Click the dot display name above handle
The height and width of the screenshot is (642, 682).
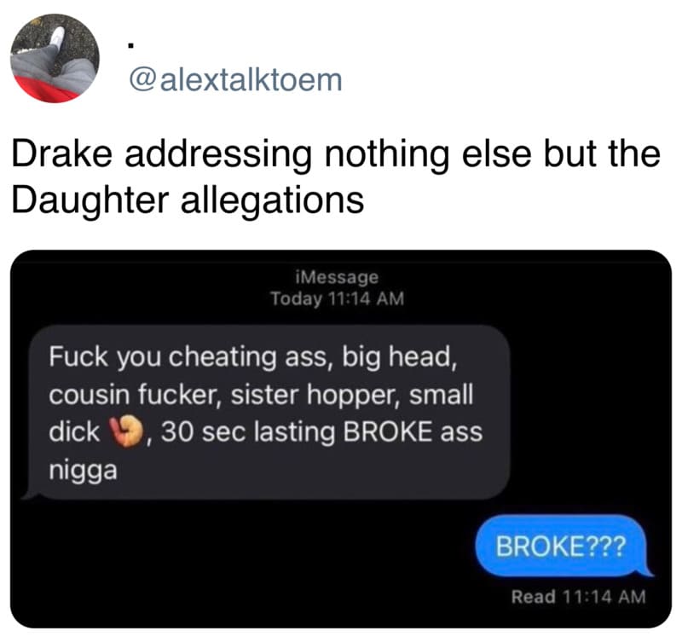coord(131,45)
